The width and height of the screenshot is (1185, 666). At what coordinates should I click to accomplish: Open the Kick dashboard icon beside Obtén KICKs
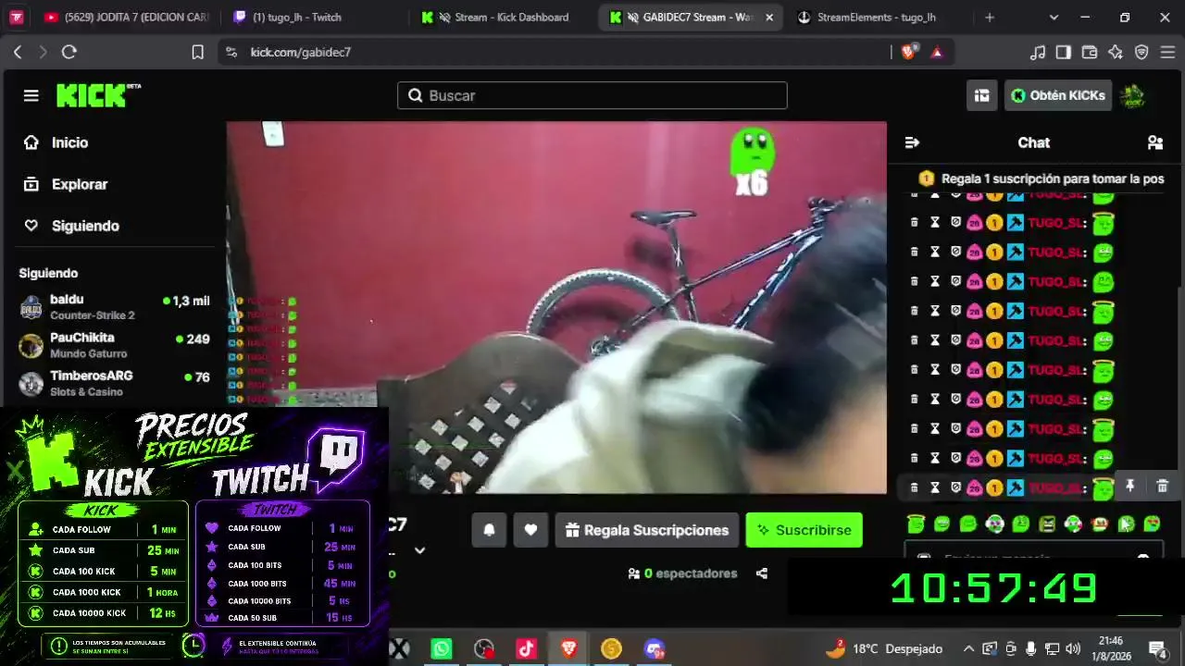point(981,95)
